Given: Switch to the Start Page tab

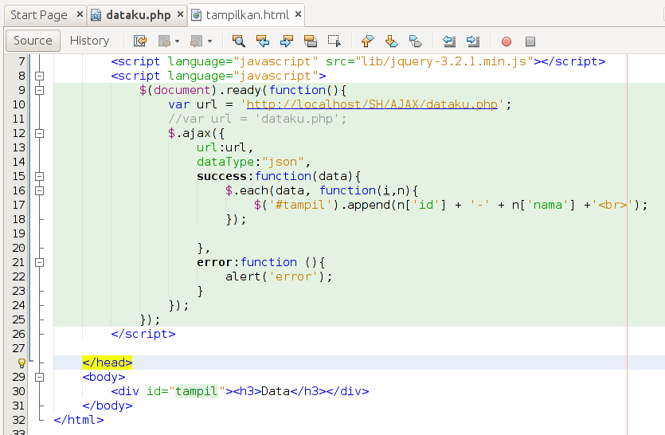Looking at the screenshot, I should (x=38, y=15).
